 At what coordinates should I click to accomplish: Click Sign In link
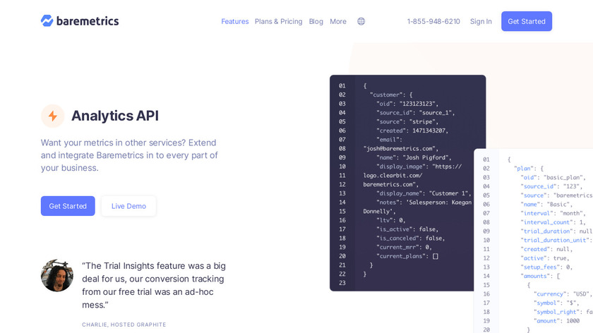[481, 22]
